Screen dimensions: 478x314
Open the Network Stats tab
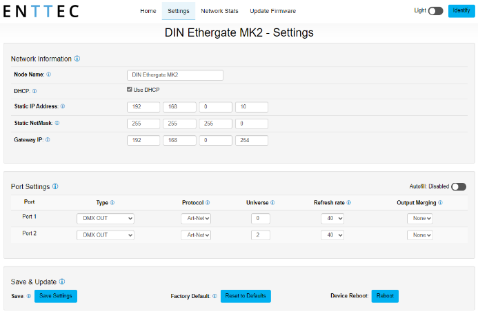coord(219,11)
